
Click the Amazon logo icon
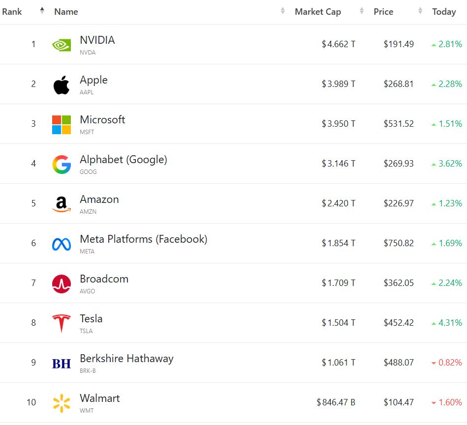pyautogui.click(x=62, y=204)
